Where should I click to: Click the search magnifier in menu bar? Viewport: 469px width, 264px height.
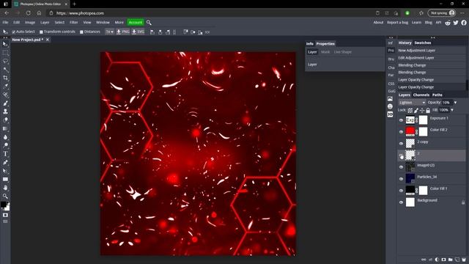pyautogui.click(x=149, y=23)
